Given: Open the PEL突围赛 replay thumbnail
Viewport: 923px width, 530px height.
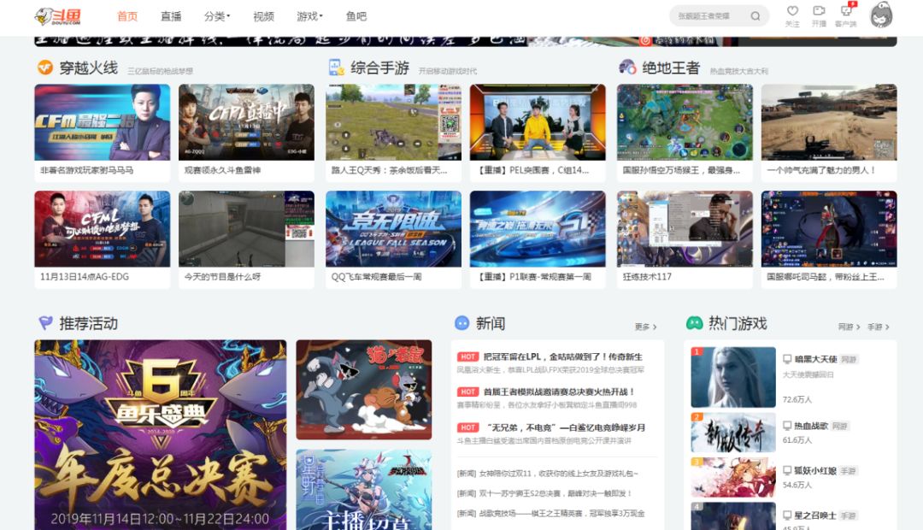Looking at the screenshot, I should coord(538,122).
